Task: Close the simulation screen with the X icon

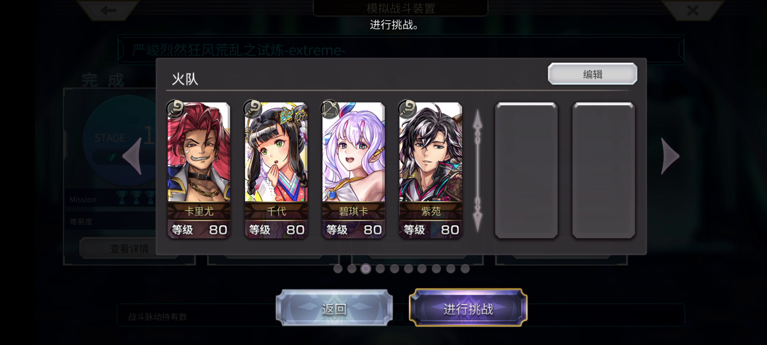Action: point(693,10)
